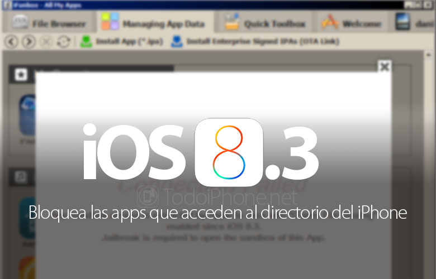Close the popup with the X
Viewport: 436px width, 279px height.
click(385, 66)
